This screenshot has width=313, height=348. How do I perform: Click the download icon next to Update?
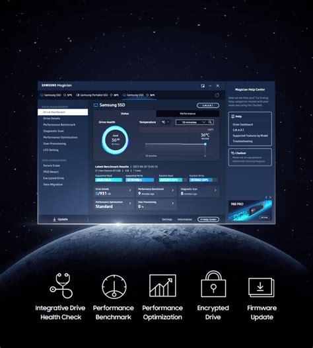54,219
